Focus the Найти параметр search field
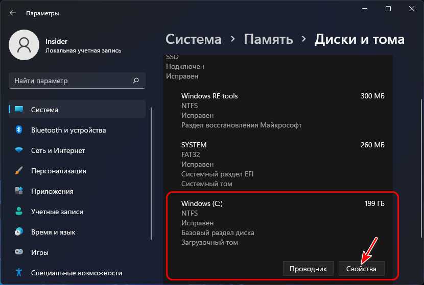 72,81
